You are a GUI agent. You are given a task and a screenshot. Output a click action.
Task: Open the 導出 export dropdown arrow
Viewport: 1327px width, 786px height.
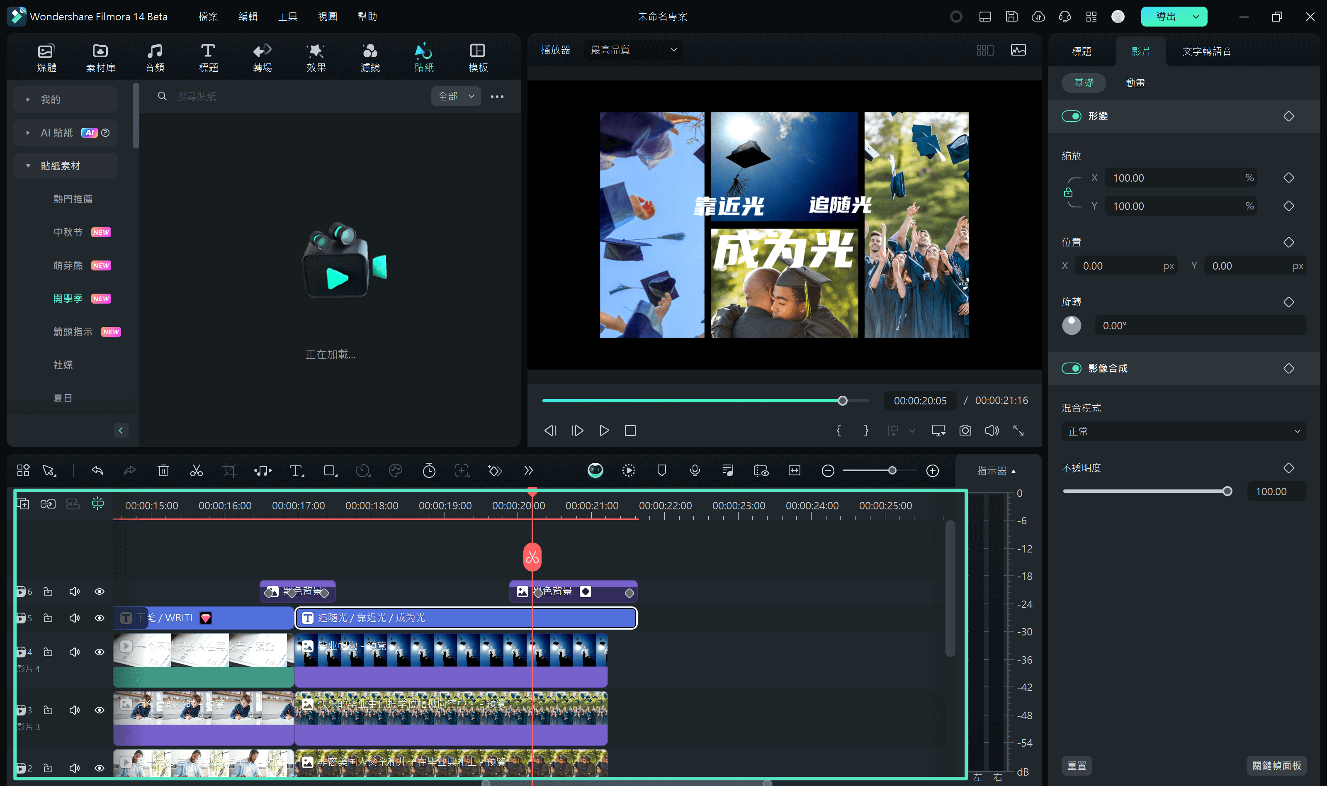click(1196, 17)
